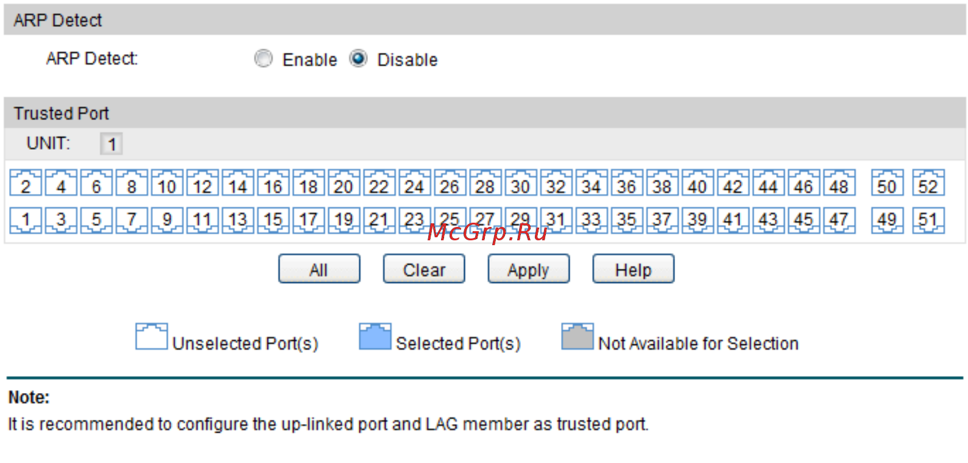
Task: Choose port 15 icon
Action: pyautogui.click(x=273, y=221)
